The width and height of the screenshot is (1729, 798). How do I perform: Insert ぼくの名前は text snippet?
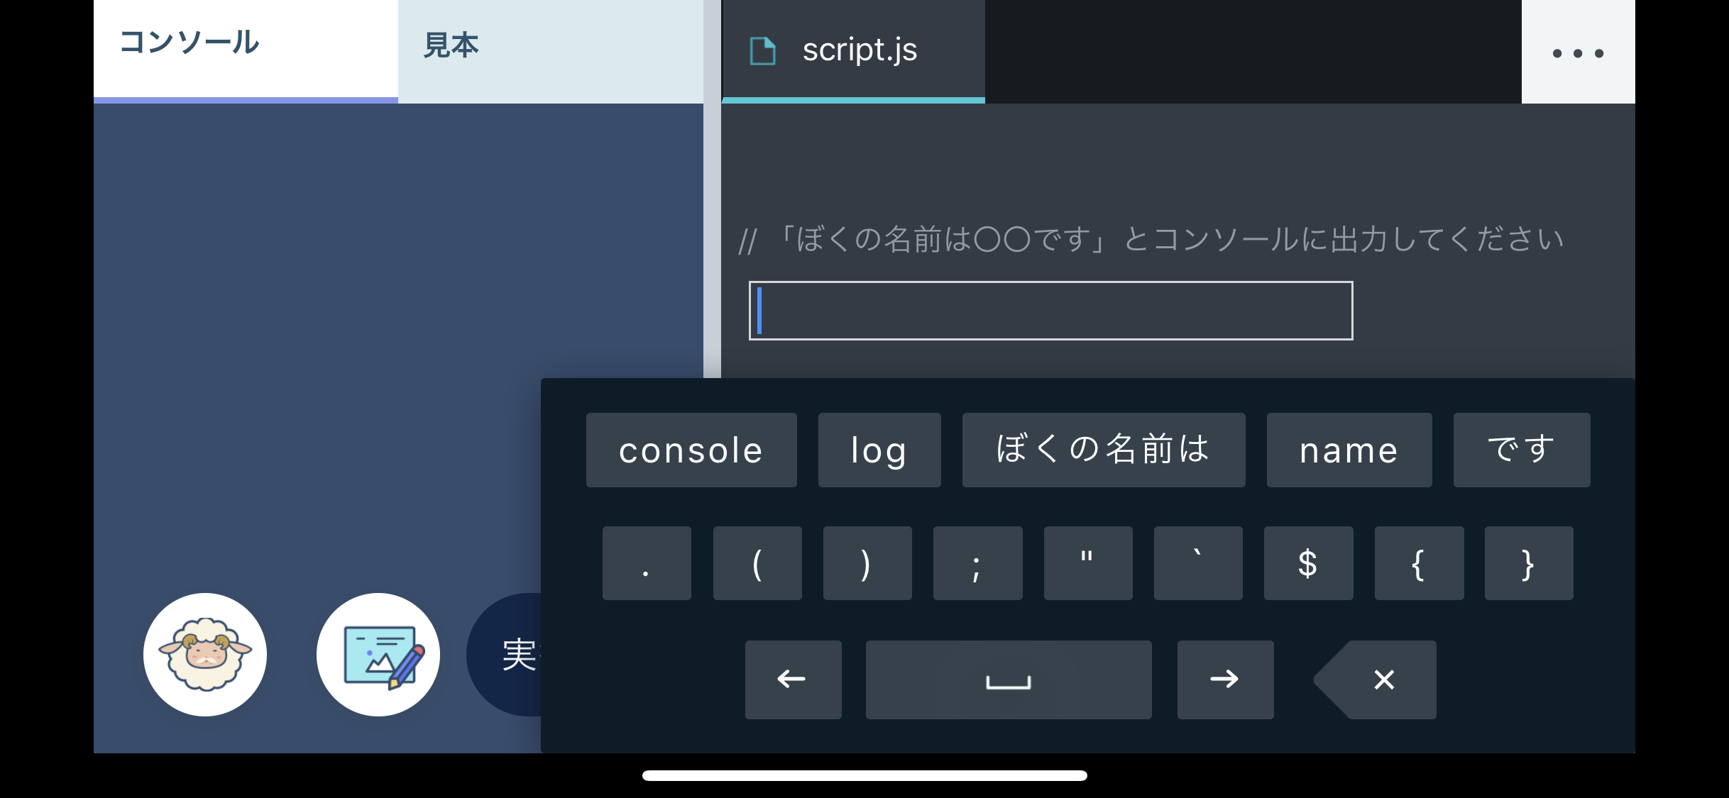tap(1104, 450)
